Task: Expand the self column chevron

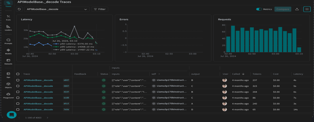Action: (159, 74)
